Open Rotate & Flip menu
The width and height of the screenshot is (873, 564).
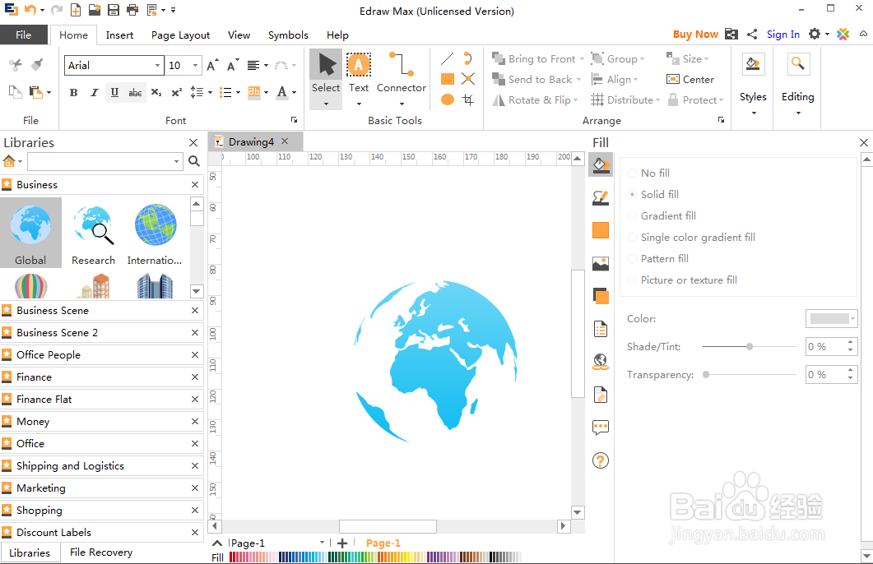click(x=536, y=100)
